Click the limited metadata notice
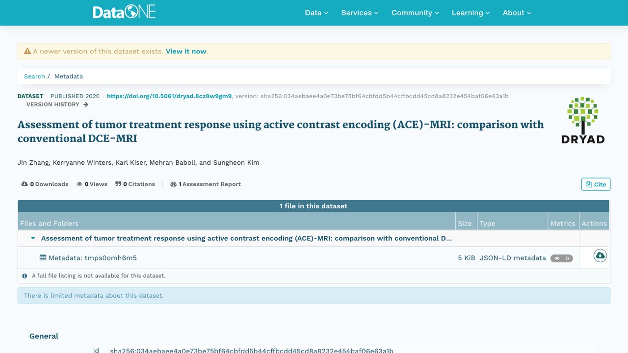Image resolution: width=628 pixels, height=353 pixels. coord(314,296)
